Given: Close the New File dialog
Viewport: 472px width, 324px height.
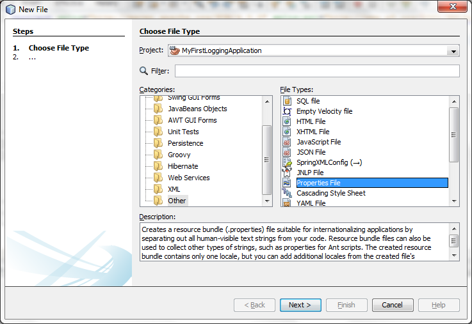Looking at the screenshot, I should [x=452, y=6].
